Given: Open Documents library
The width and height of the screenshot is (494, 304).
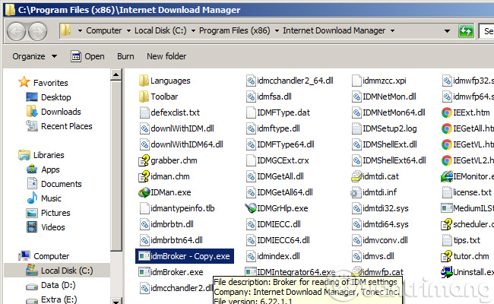Looking at the screenshot, I should click(61, 184).
